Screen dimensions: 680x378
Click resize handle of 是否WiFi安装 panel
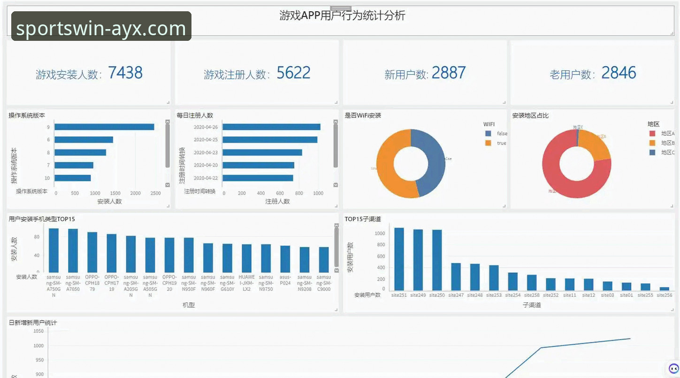(504, 206)
